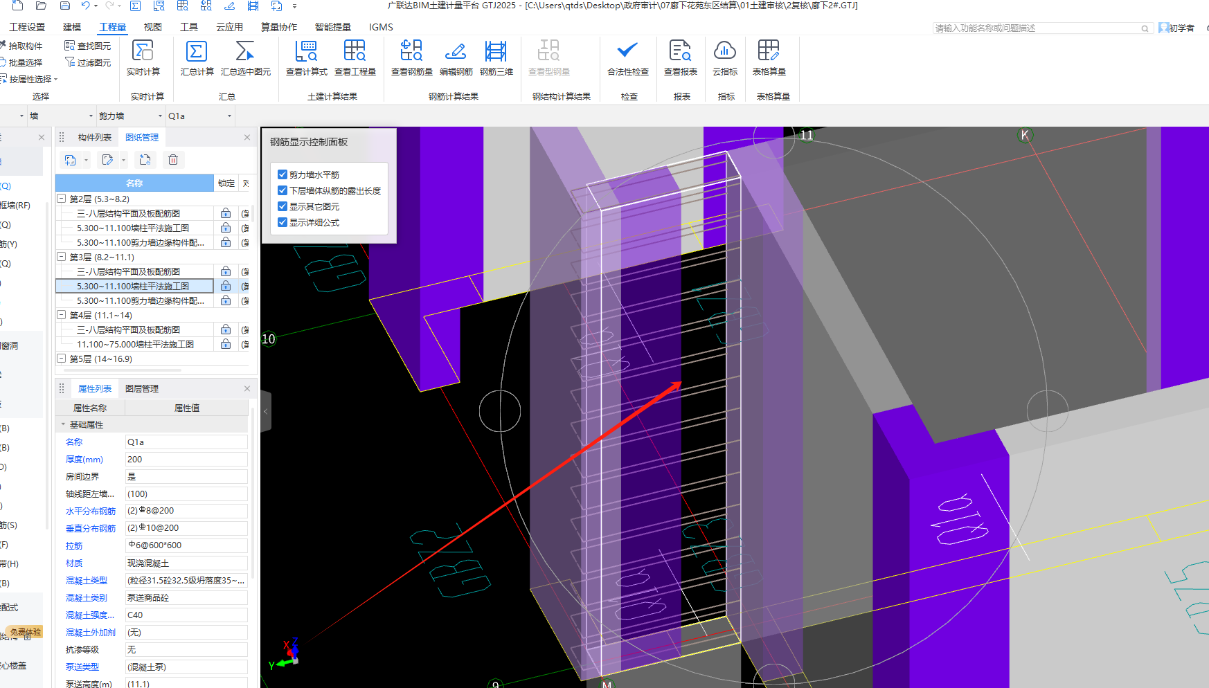Switch to the 图层管理 tab
Image resolution: width=1209 pixels, height=688 pixels.
tap(142, 388)
